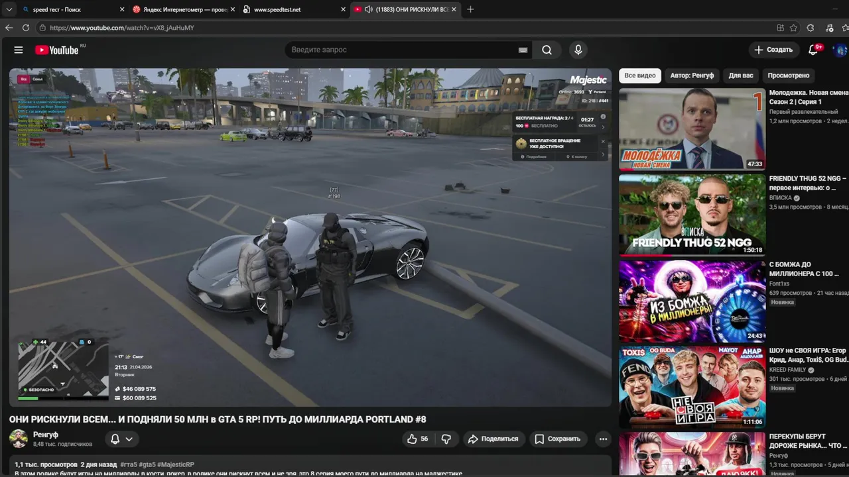Open 'Молодежка. Новая смена' video thumbnail
This screenshot has width=849, height=477.
(692, 129)
